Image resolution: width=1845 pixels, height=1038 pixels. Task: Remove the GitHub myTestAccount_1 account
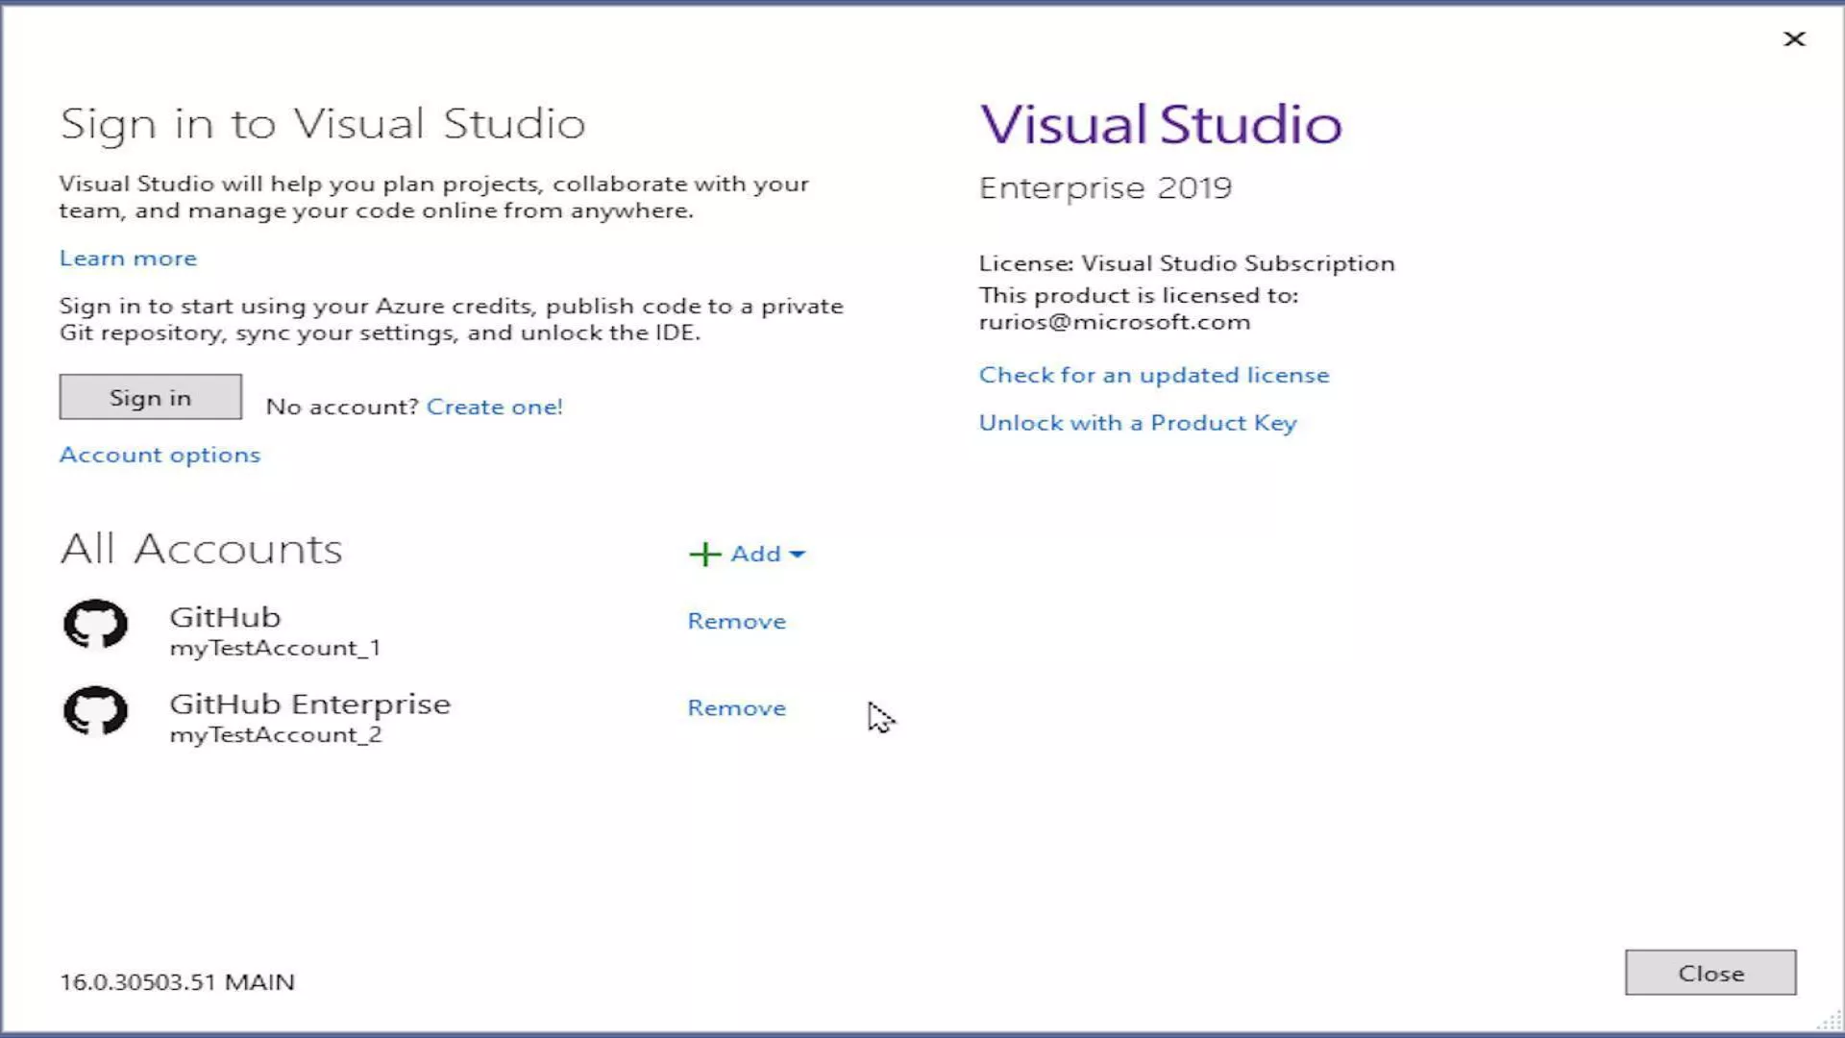click(x=736, y=622)
